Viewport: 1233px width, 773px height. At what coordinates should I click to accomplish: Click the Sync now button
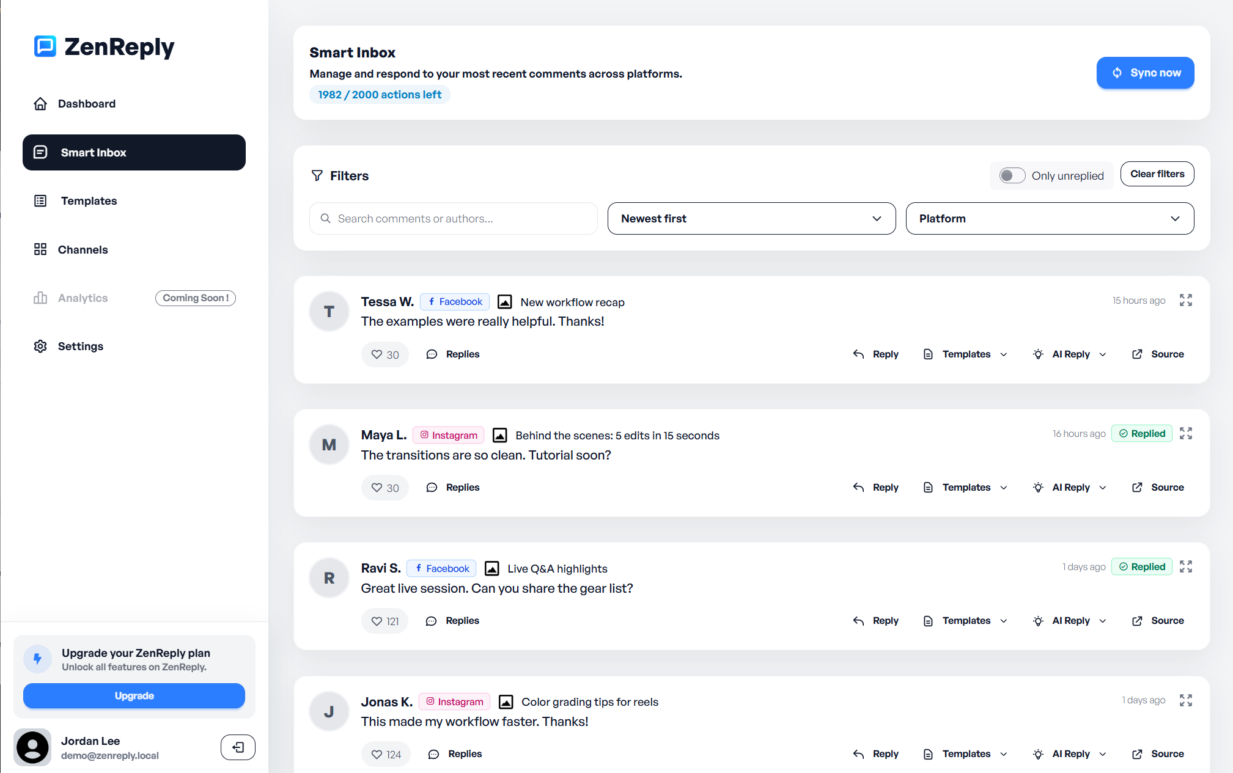1145,73
